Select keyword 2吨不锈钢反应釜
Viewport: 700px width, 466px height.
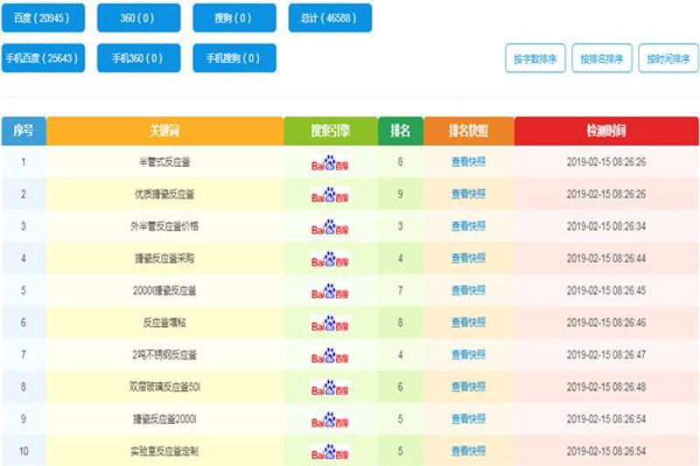(x=164, y=355)
